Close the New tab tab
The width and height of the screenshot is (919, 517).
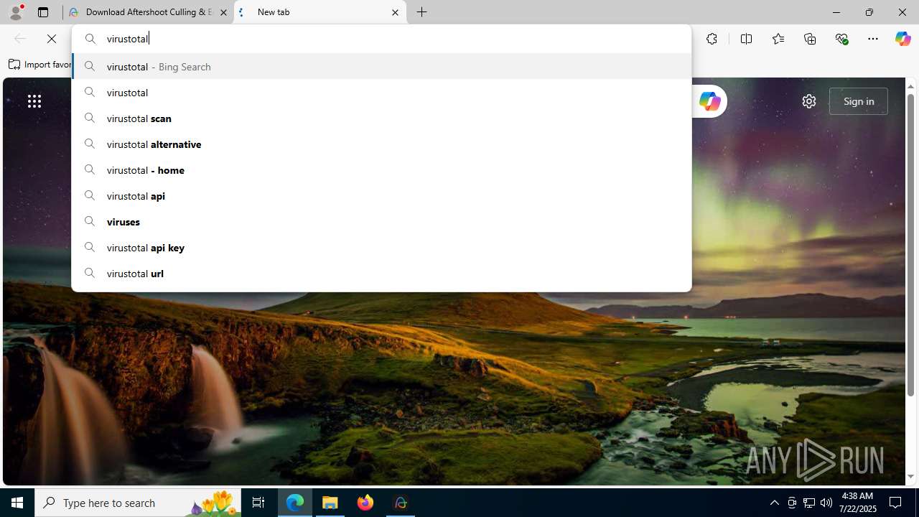point(395,12)
